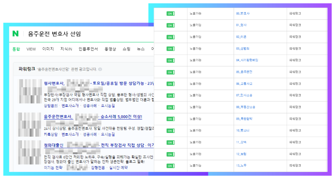
Task: Open the 07_민사소송 campaign link
Action: coord(244,95)
